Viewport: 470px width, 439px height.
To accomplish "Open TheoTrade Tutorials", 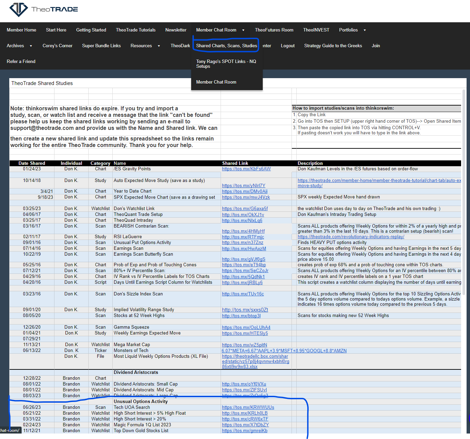I will (136, 30).
